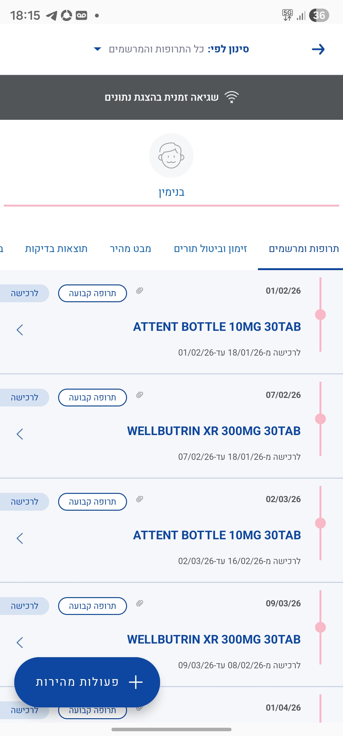Tap the back arrow in header
The image size is (343, 736).
pyautogui.click(x=318, y=49)
